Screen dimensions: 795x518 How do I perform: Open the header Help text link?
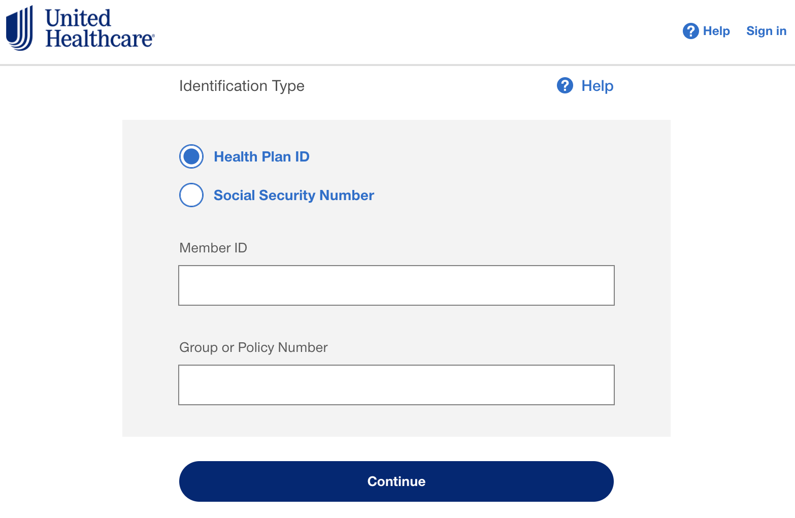716,31
